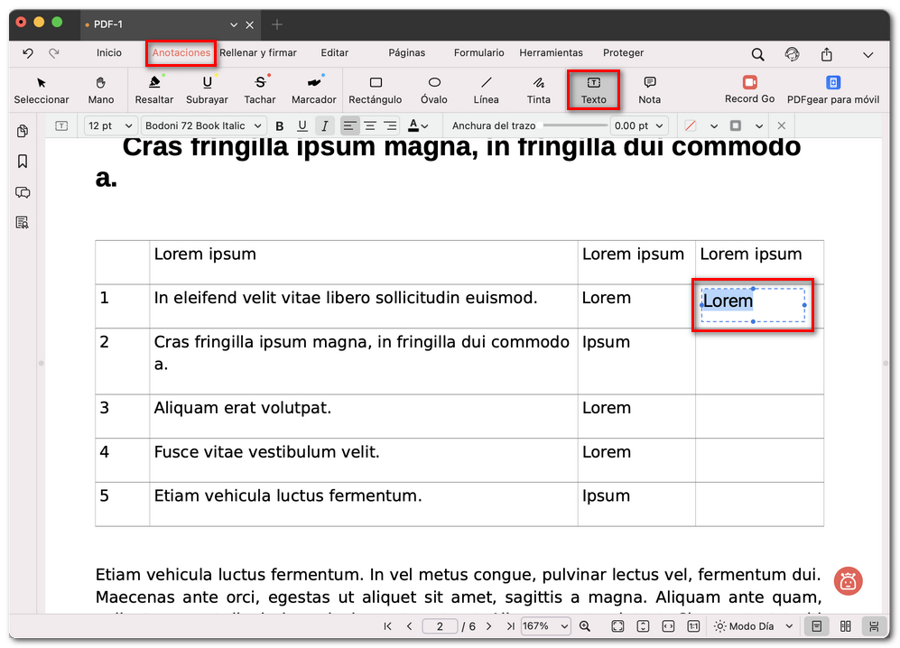
Task: Toggle bold text formatting
Action: pyautogui.click(x=280, y=126)
